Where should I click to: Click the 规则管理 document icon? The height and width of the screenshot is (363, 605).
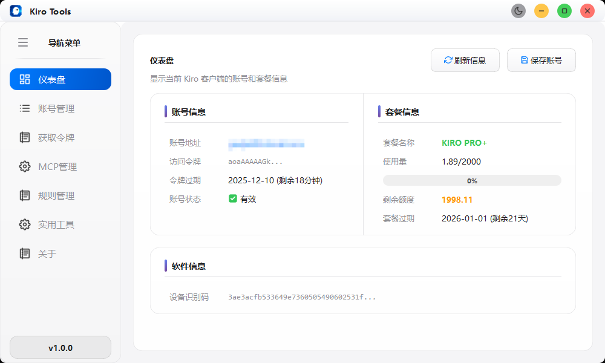pos(24,195)
